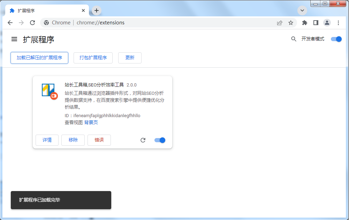The height and width of the screenshot is (220, 349).
Task: Click the forward navigation arrow
Action: point(21,23)
